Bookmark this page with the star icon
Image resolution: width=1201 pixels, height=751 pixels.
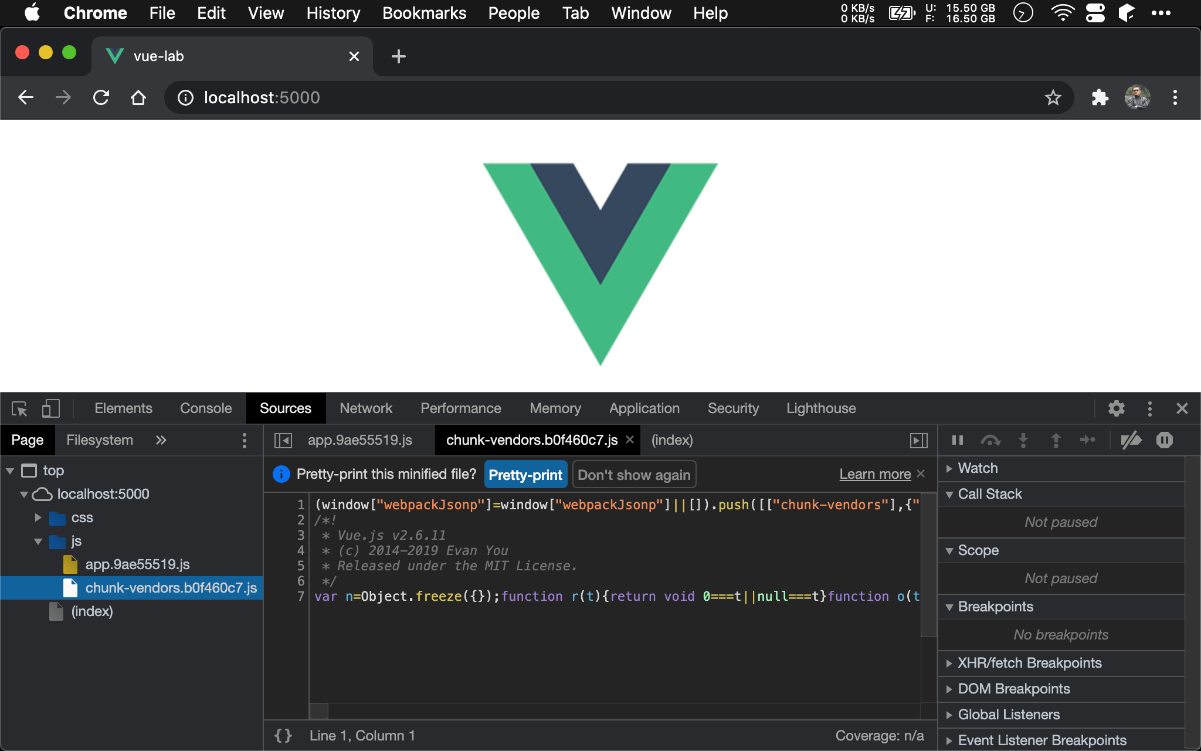click(1053, 97)
